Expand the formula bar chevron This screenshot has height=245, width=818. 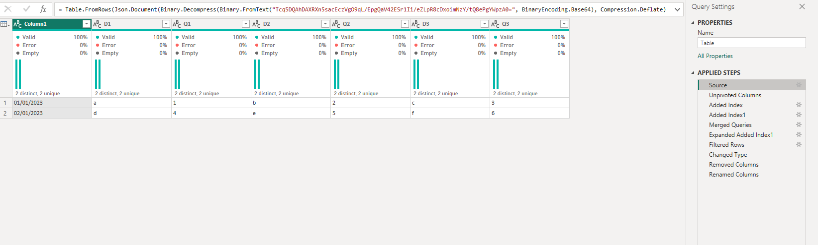(677, 9)
